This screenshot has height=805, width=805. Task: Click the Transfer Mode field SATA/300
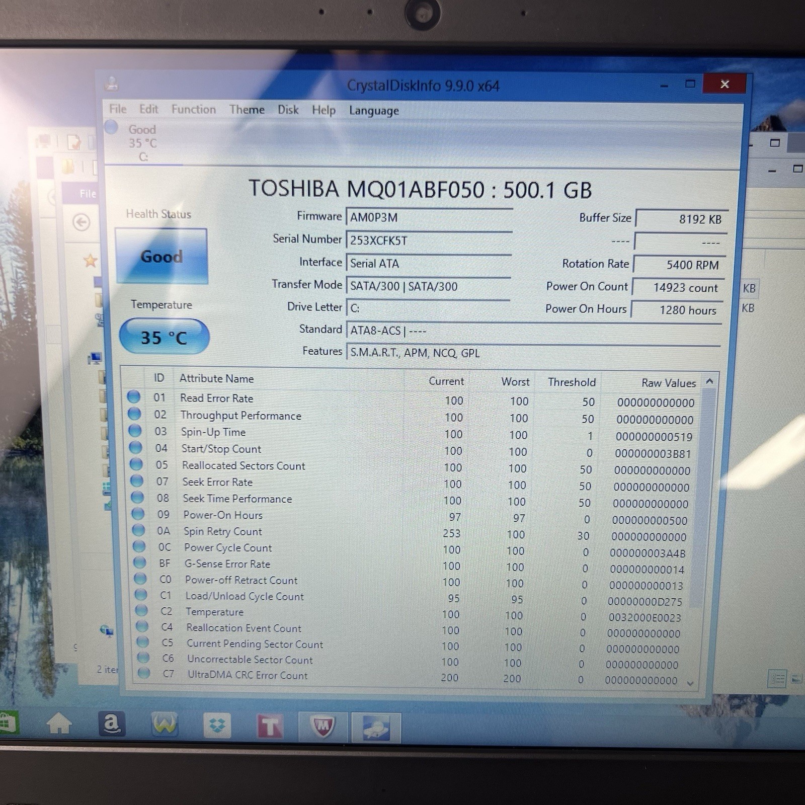(x=428, y=286)
